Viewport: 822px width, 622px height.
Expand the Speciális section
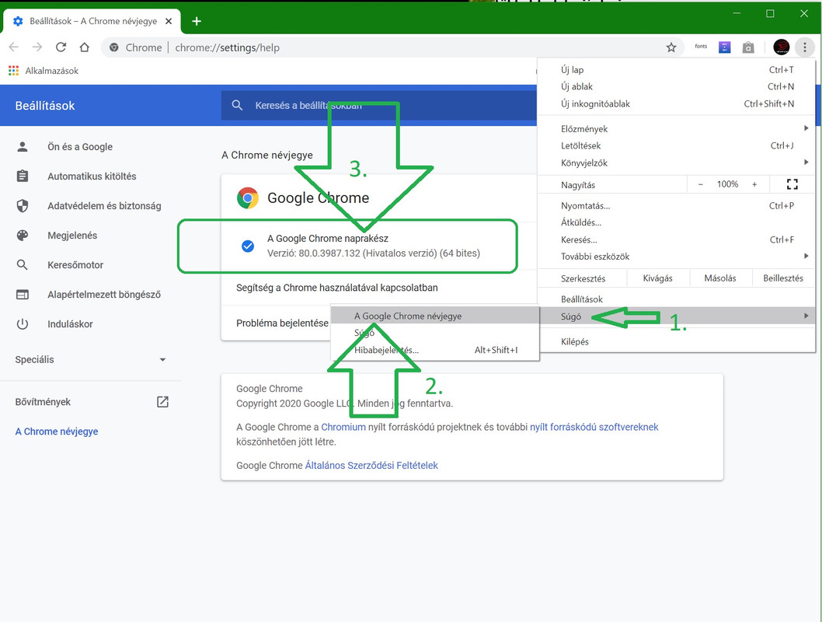coord(91,360)
